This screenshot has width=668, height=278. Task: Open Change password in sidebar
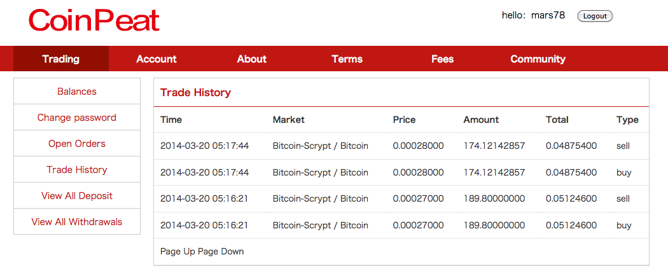click(x=77, y=117)
